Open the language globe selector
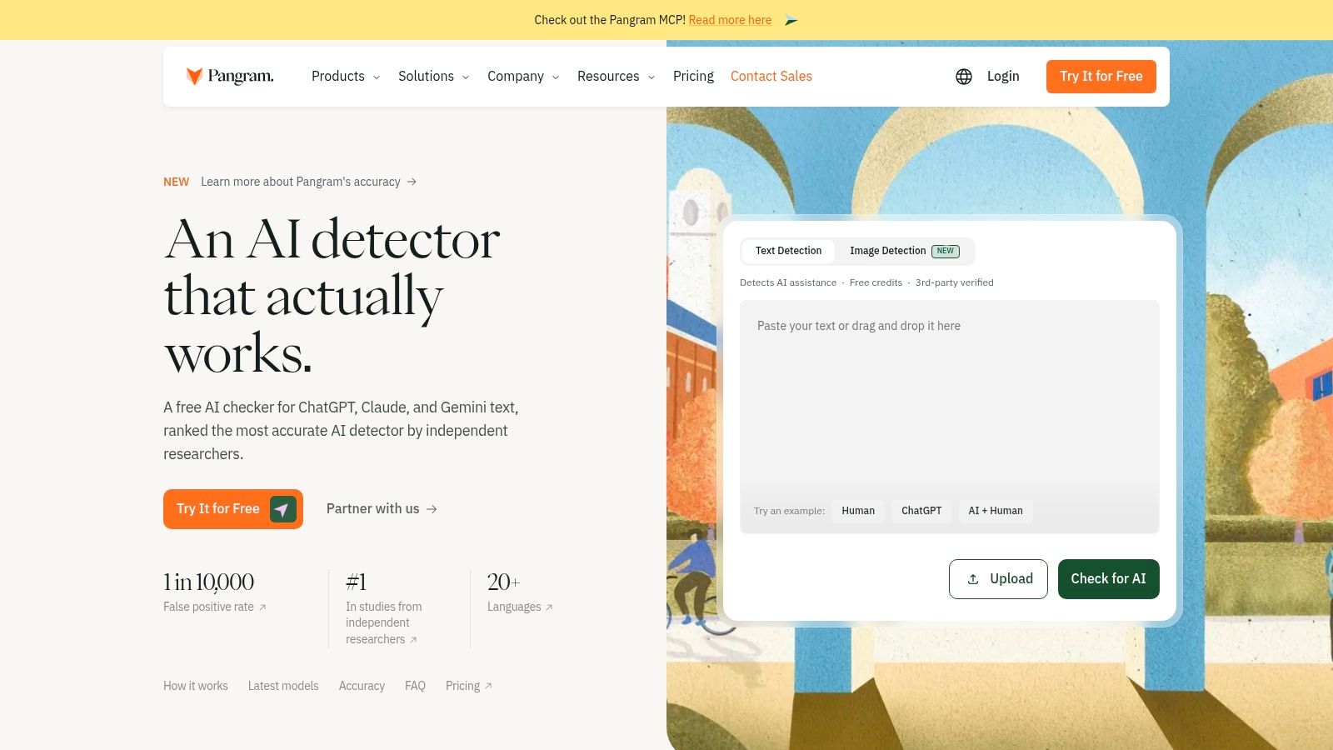The image size is (1333, 750). click(964, 77)
